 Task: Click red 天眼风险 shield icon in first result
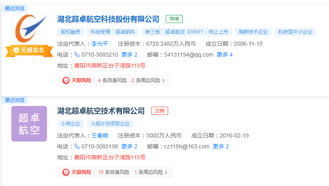(66, 80)
